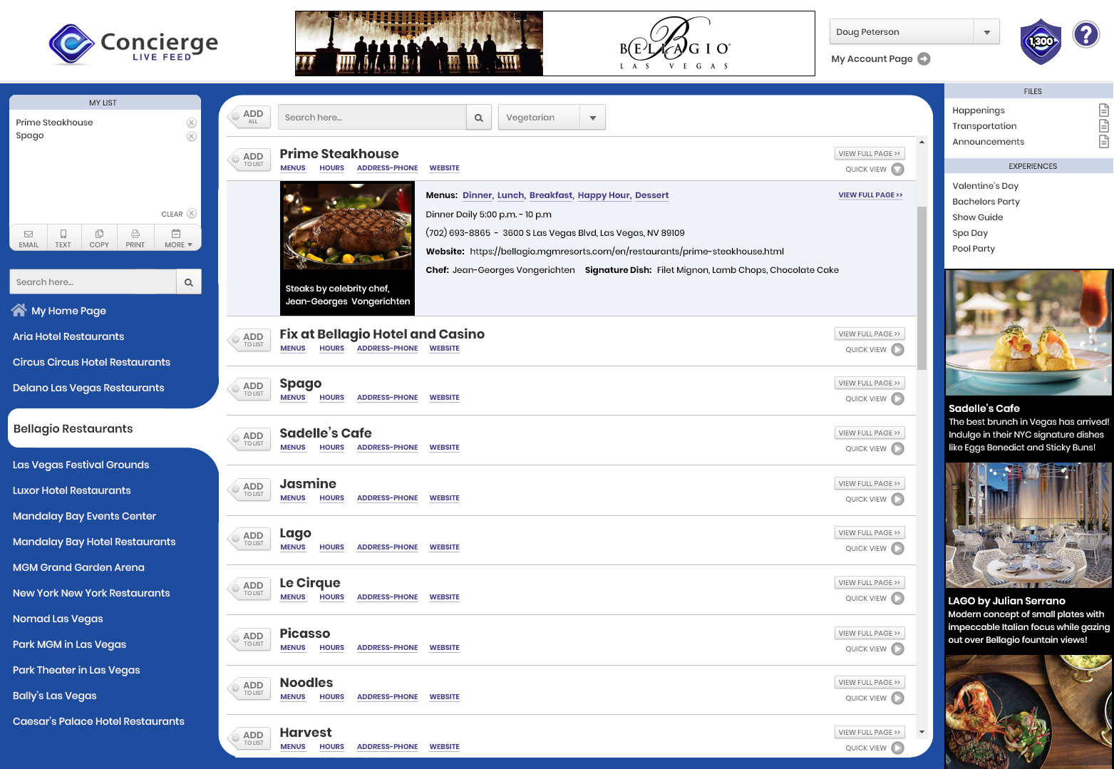Viewport: 1114px width, 769px height.
Task: Select Circus Circus Hotel Restaurants
Action: [x=91, y=362]
